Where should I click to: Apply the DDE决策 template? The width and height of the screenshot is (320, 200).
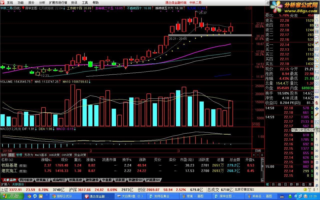tap(54, 155)
